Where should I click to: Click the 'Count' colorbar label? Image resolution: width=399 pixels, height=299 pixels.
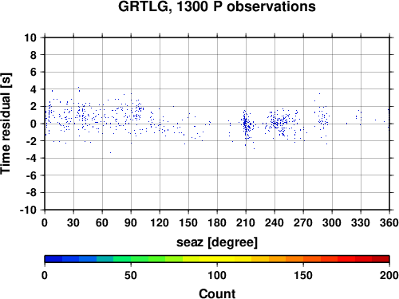click(x=217, y=293)
